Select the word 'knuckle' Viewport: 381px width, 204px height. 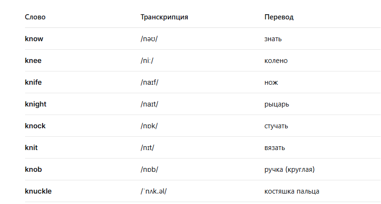click(x=38, y=191)
